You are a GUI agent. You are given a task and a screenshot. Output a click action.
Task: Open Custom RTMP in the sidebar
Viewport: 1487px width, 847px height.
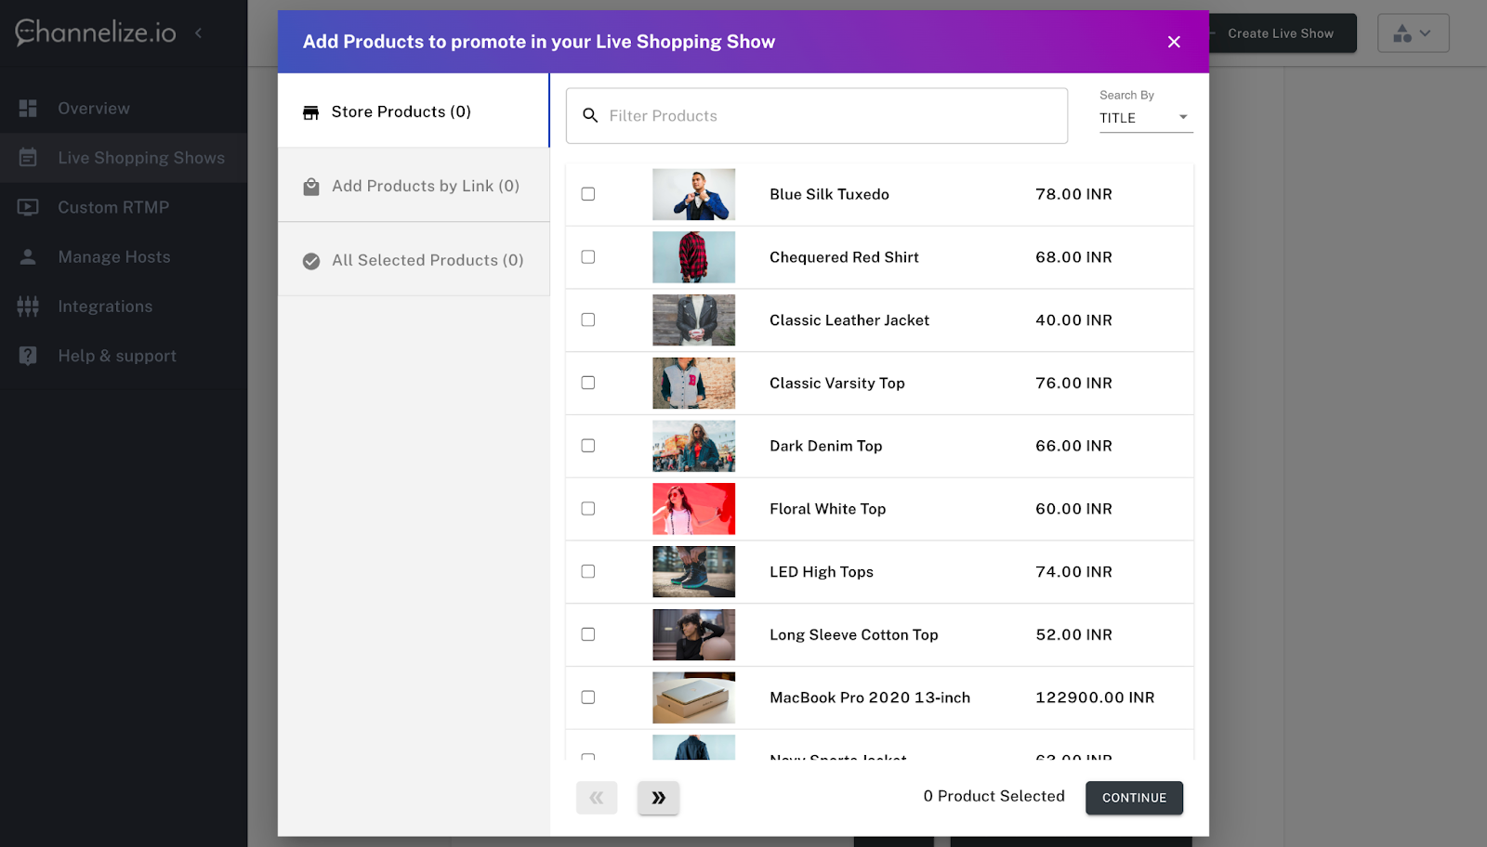point(124,207)
